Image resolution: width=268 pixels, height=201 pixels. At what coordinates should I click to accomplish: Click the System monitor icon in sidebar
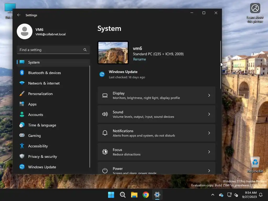[x=22, y=62]
